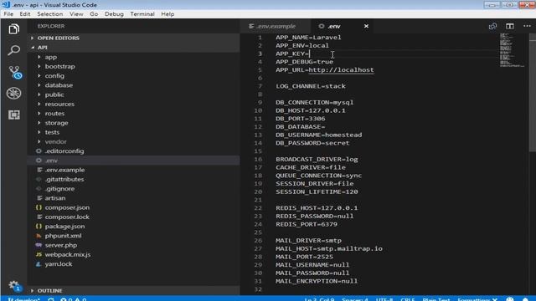536x301 pixels.
Task: Open the Help menu
Action: point(167,14)
